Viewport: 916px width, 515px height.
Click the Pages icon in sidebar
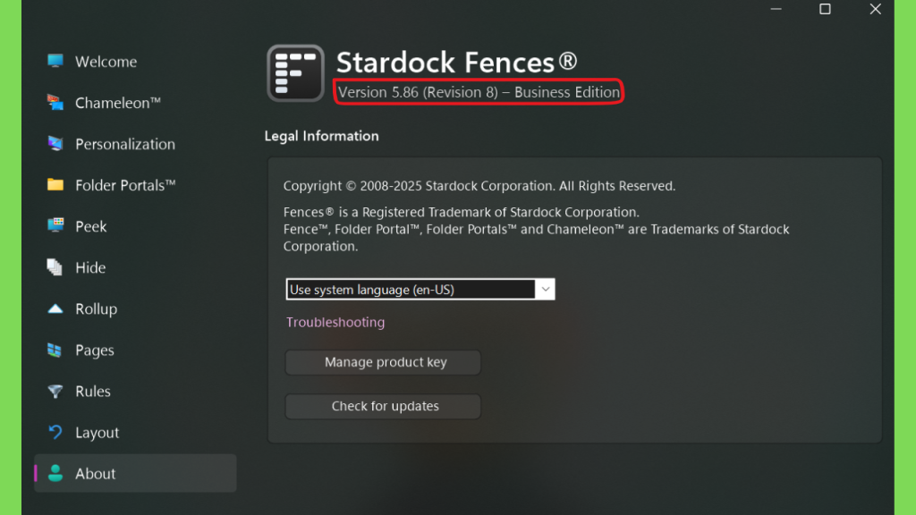click(x=55, y=350)
